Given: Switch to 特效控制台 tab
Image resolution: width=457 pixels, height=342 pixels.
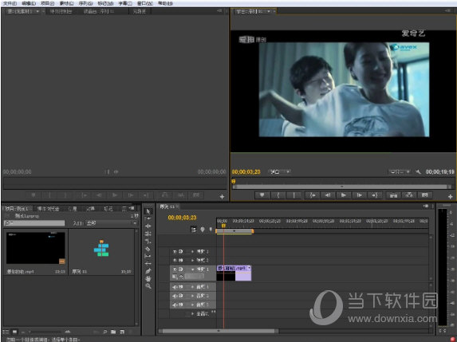Looking at the screenshot, I should click(61, 11).
